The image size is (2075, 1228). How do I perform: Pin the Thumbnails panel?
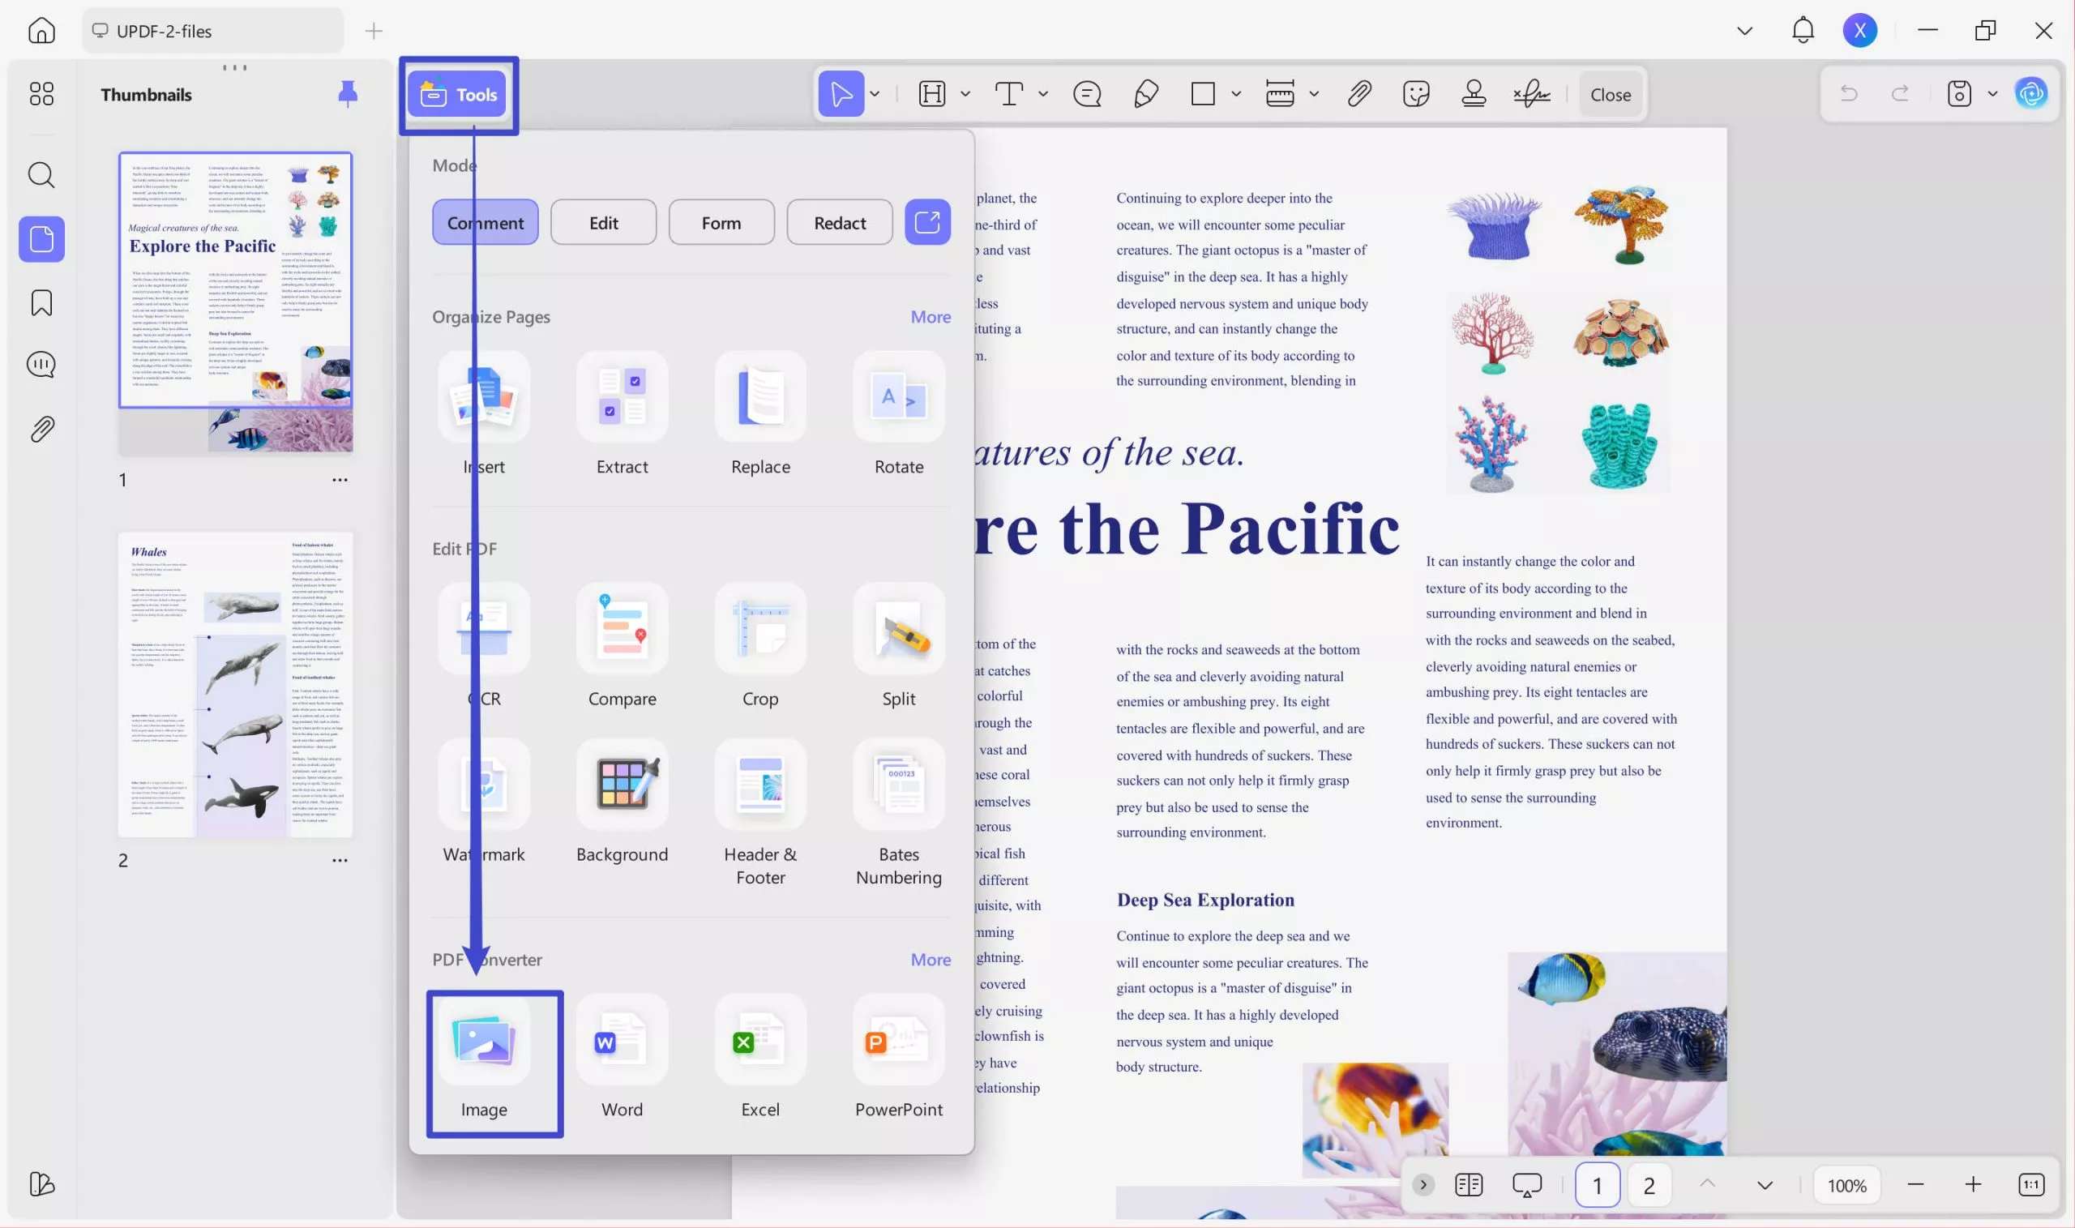click(349, 93)
